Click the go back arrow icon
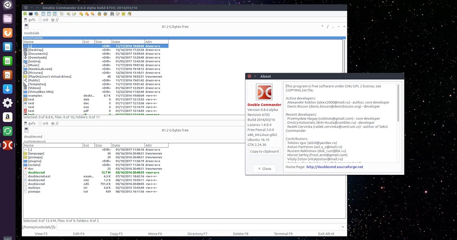This screenshot has width=457, height=240. (69, 14)
